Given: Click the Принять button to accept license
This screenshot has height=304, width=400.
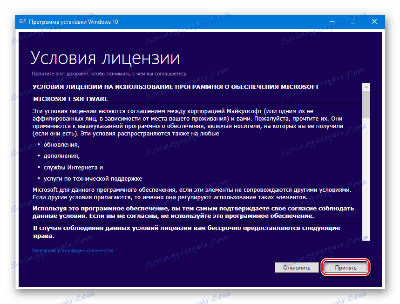Looking at the screenshot, I should pyautogui.click(x=346, y=268).
